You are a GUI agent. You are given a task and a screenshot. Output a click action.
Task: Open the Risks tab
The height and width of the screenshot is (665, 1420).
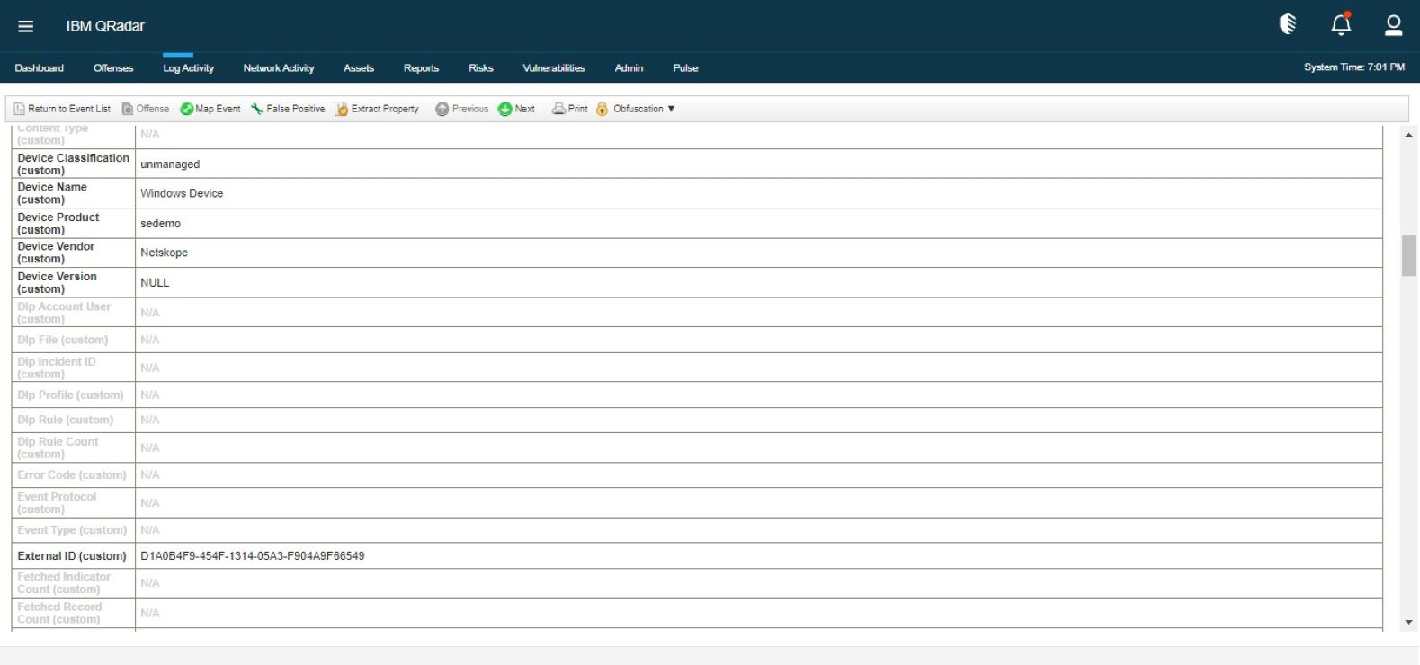click(481, 68)
